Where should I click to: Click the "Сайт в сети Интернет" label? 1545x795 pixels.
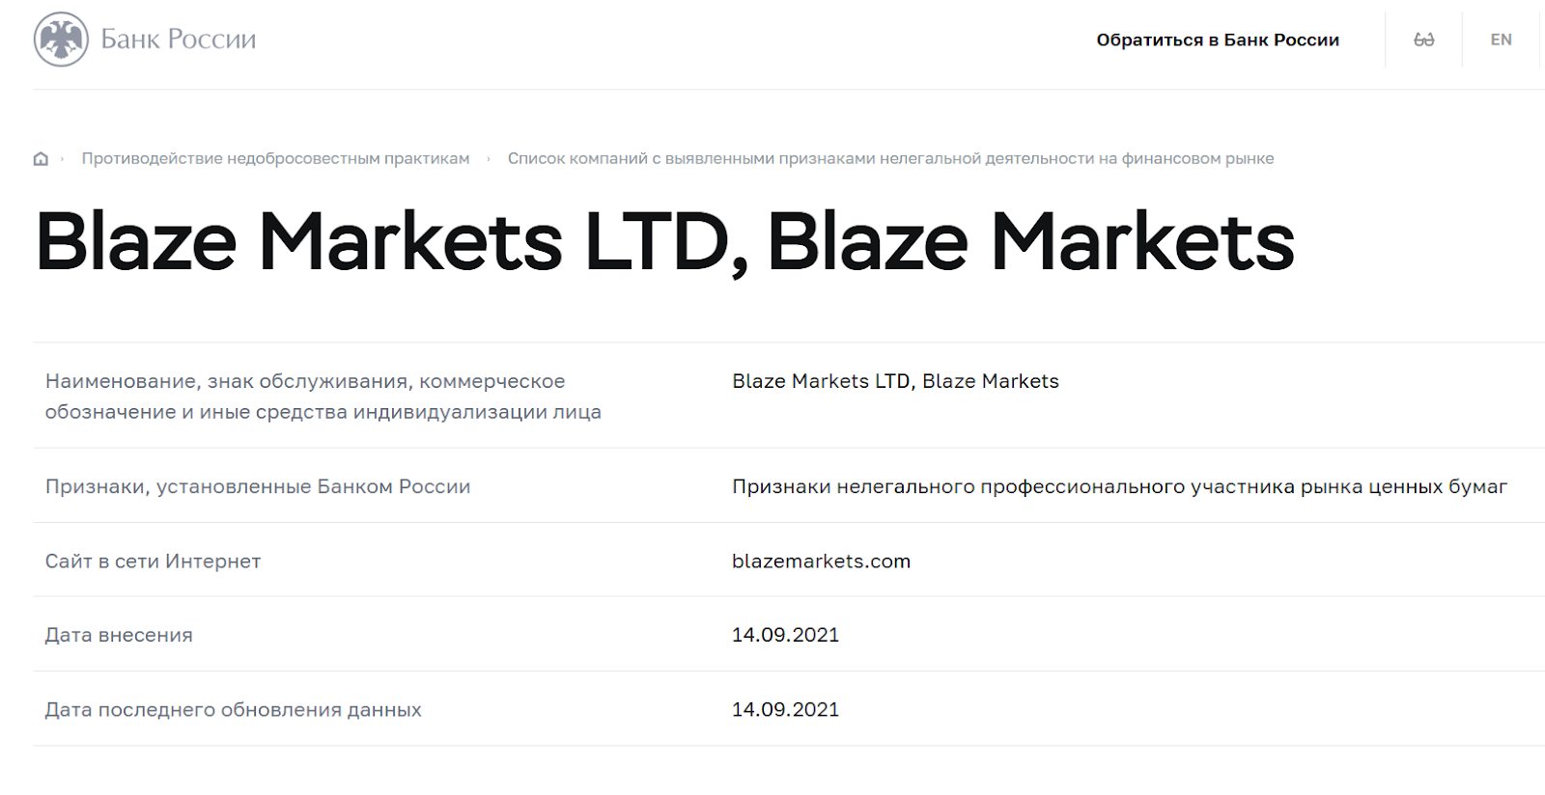pyautogui.click(x=153, y=562)
